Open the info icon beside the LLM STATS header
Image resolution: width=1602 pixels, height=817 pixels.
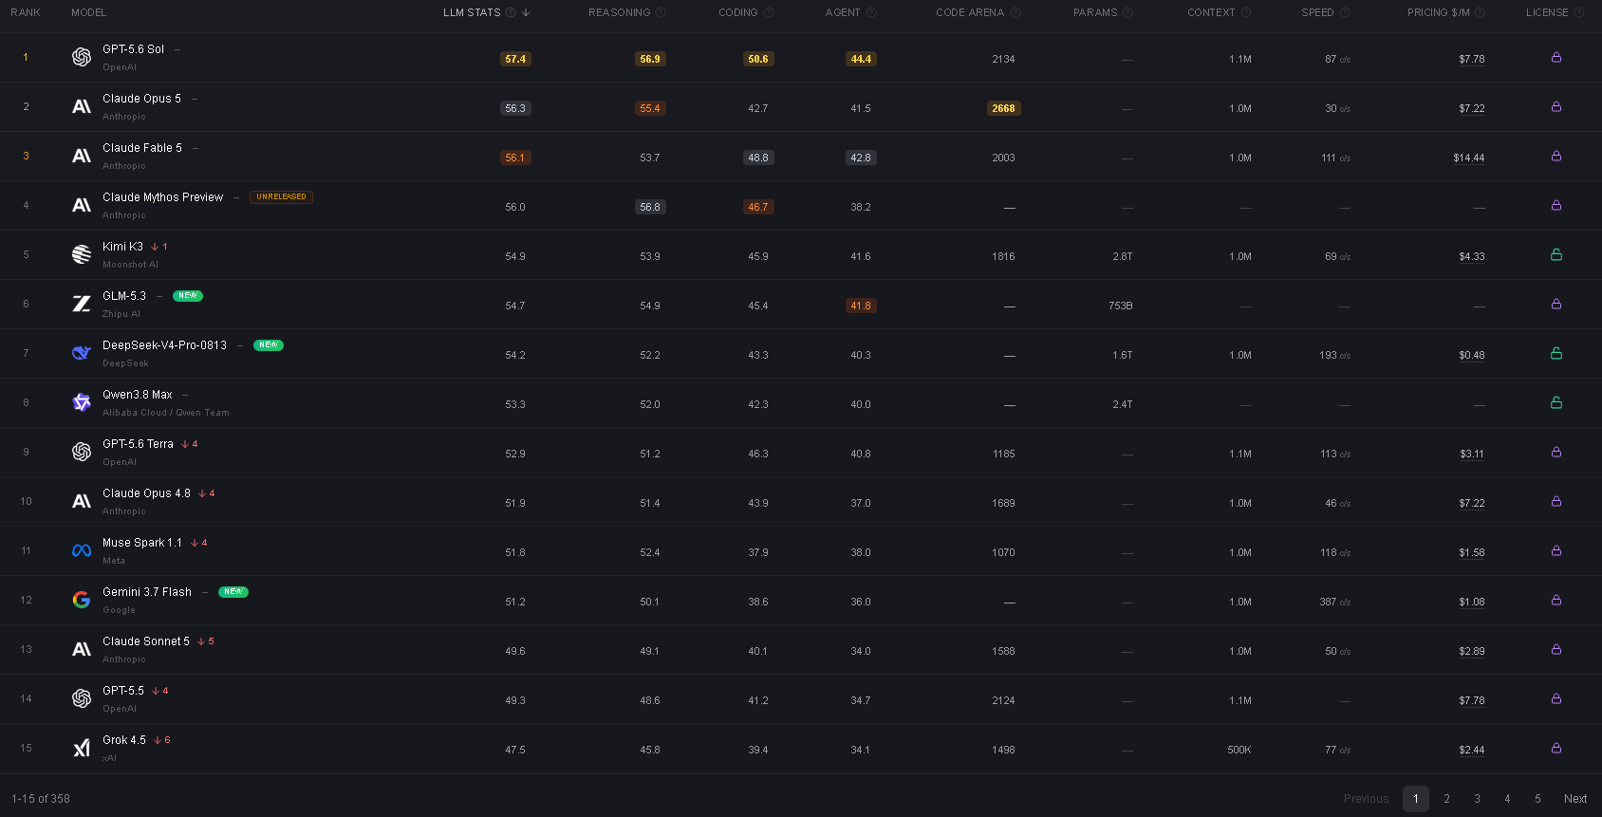tap(511, 12)
